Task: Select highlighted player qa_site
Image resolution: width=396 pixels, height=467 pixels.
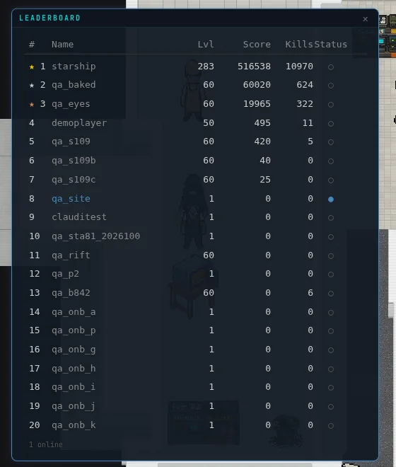Action: (71, 199)
